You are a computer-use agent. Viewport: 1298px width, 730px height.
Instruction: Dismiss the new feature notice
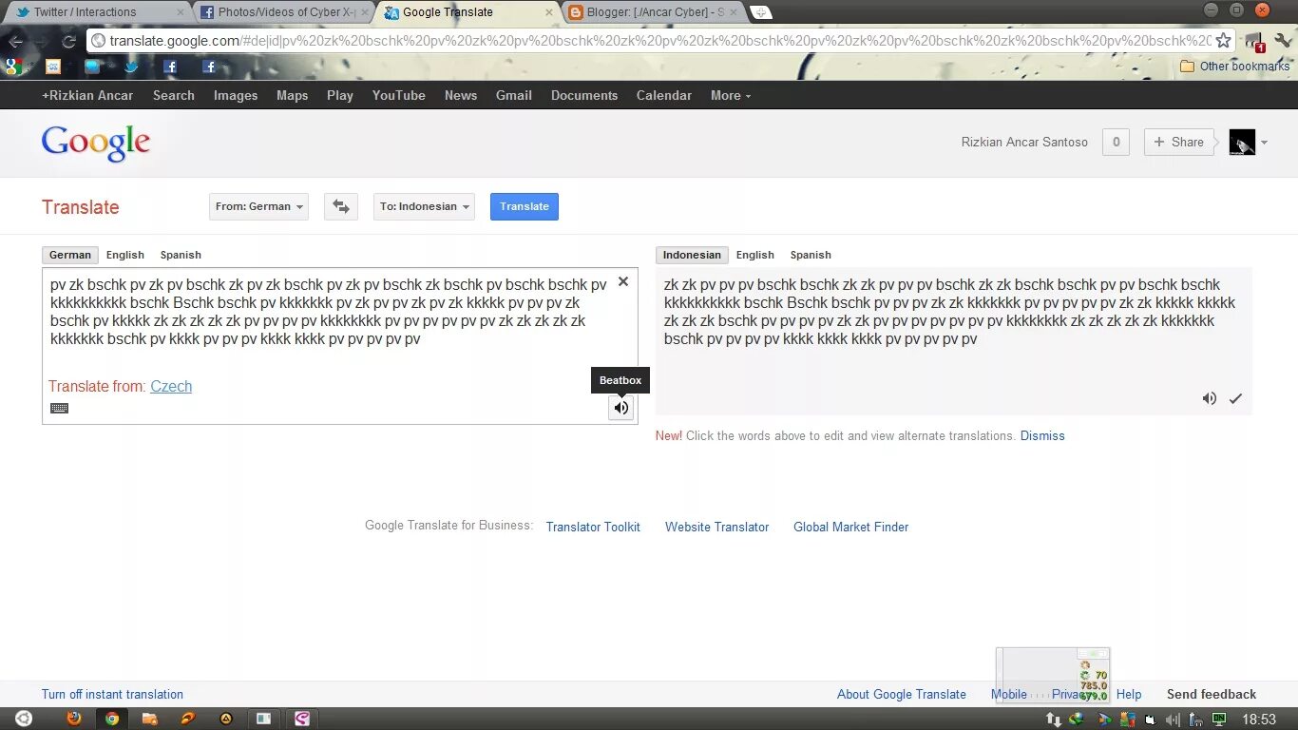coord(1042,435)
